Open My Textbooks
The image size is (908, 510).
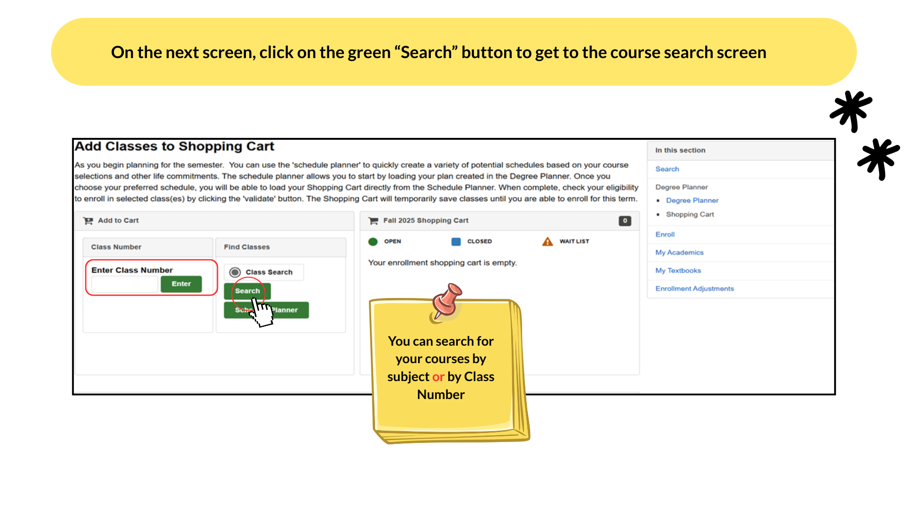pos(677,270)
